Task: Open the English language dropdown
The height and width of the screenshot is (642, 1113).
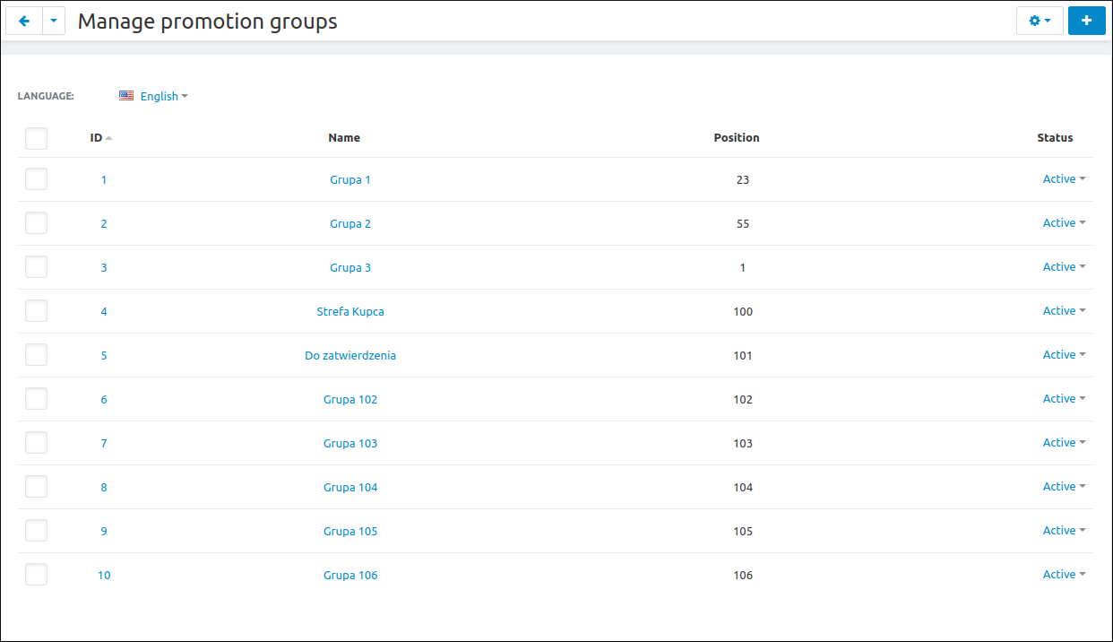Action: point(164,96)
